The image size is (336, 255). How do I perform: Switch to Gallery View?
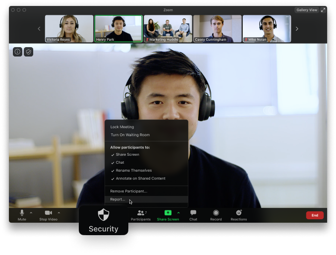click(x=307, y=10)
